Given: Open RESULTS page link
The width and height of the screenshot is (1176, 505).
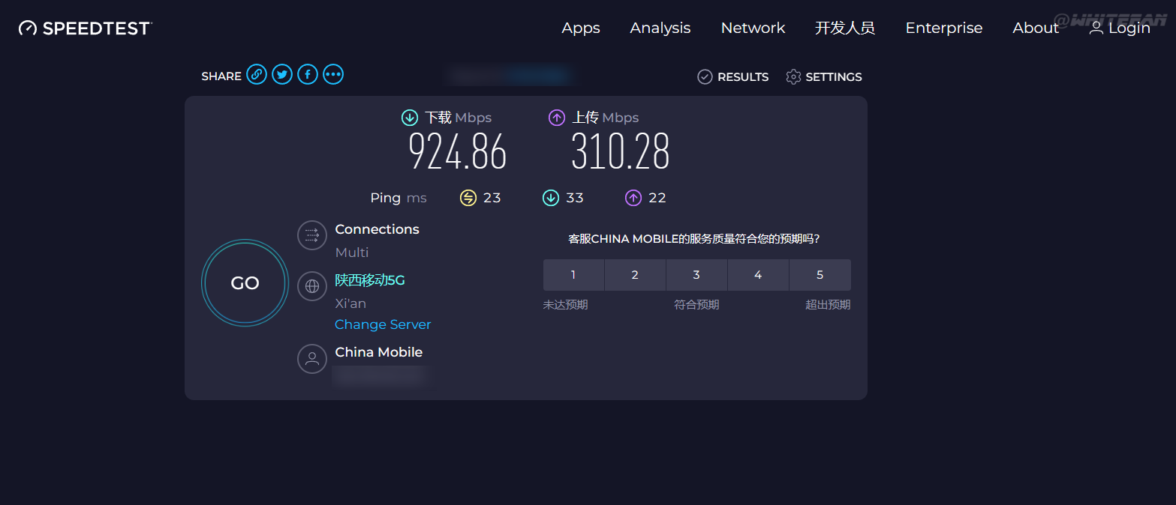Looking at the screenshot, I should coord(743,76).
